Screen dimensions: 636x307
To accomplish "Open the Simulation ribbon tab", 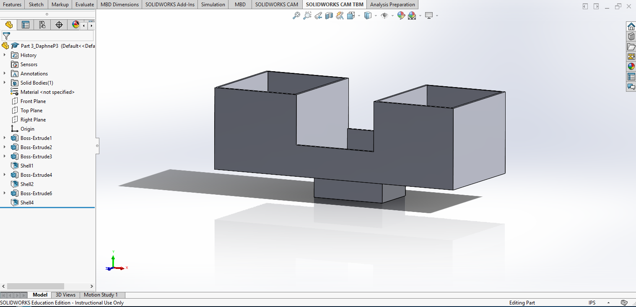I will click(x=213, y=5).
